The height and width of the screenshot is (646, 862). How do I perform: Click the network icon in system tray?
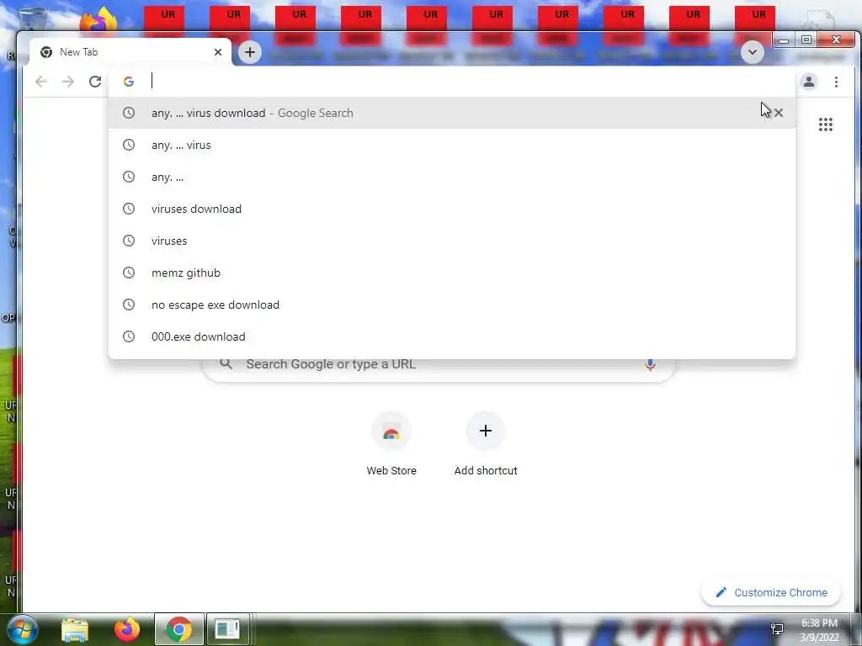click(777, 629)
